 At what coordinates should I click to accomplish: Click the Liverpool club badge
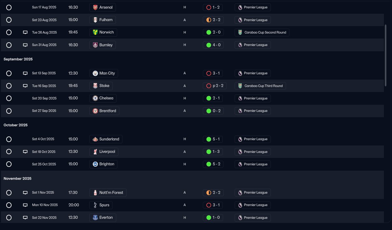pos(95,152)
